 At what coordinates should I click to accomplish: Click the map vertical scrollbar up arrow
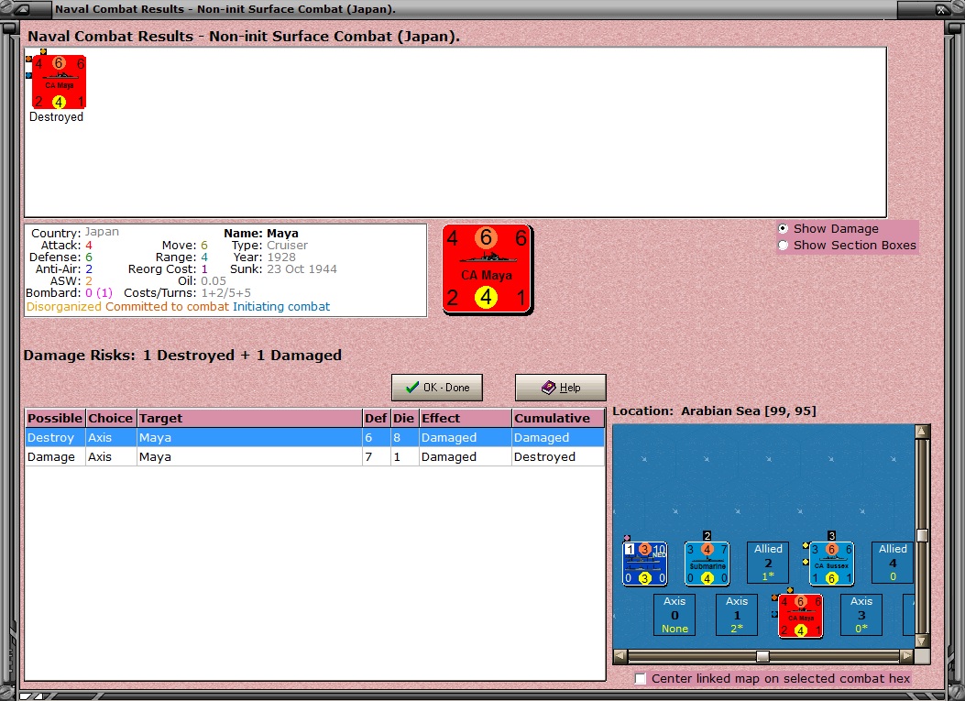pos(922,432)
